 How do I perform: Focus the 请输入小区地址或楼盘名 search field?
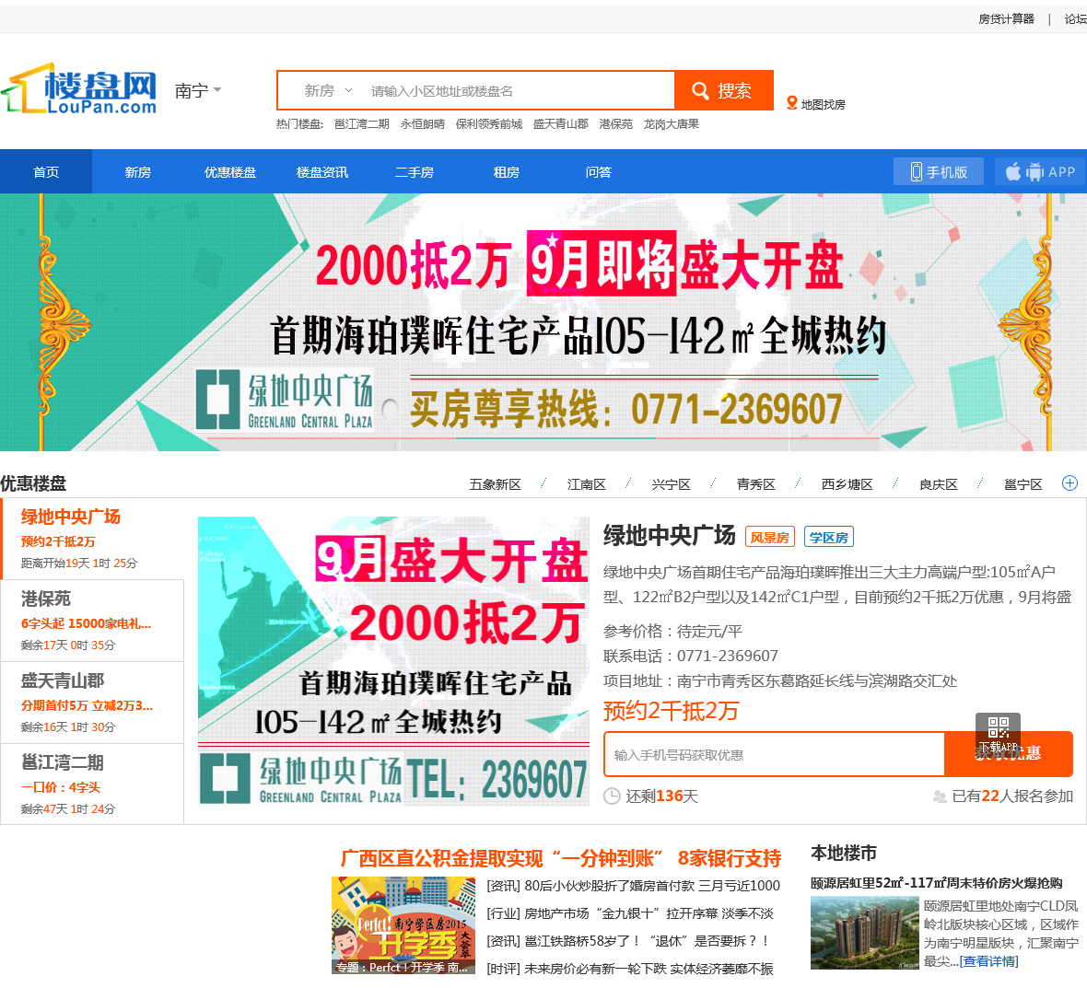click(520, 91)
